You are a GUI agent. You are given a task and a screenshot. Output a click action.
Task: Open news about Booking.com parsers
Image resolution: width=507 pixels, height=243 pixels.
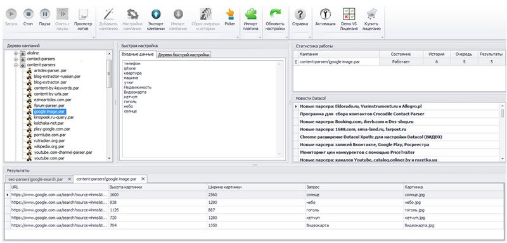(357, 121)
